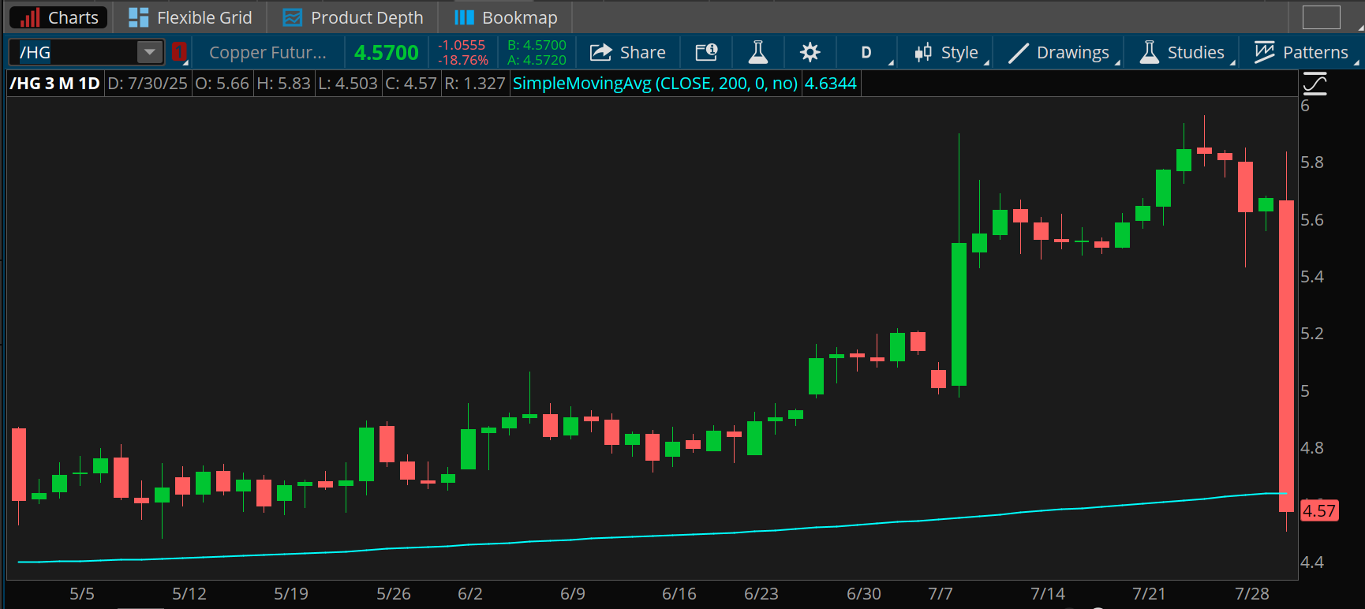Image resolution: width=1365 pixels, height=609 pixels.
Task: Click the 5.8 price axis label
Action: [1312, 163]
